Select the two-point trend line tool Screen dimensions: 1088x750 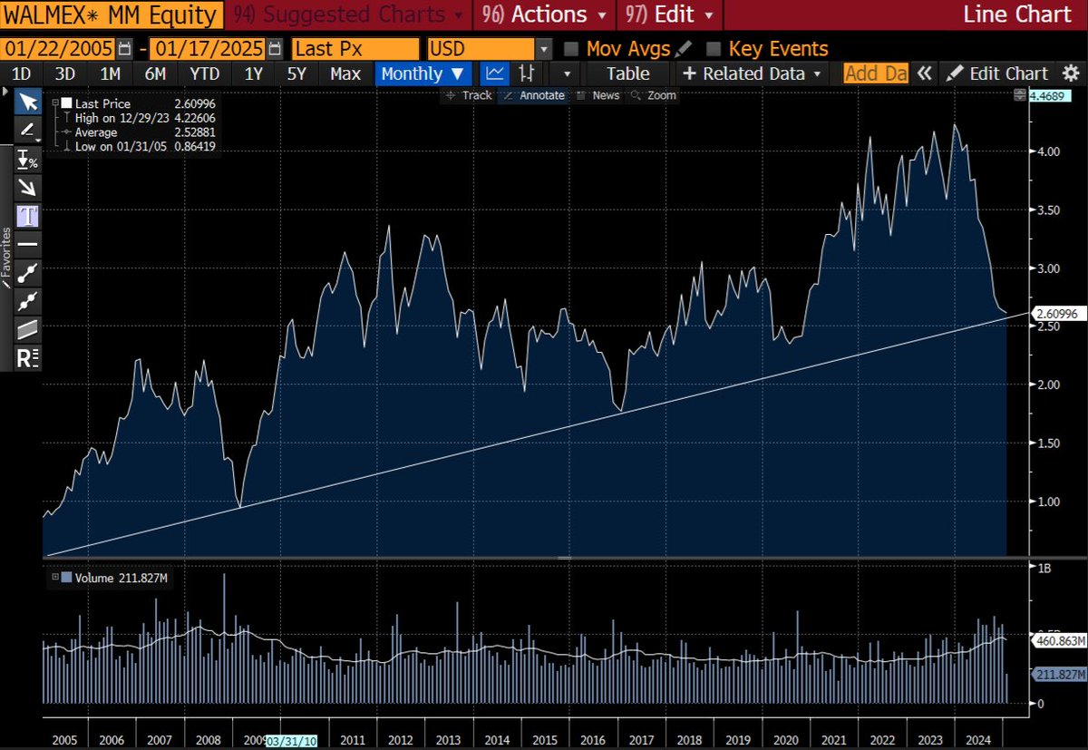pos(28,272)
